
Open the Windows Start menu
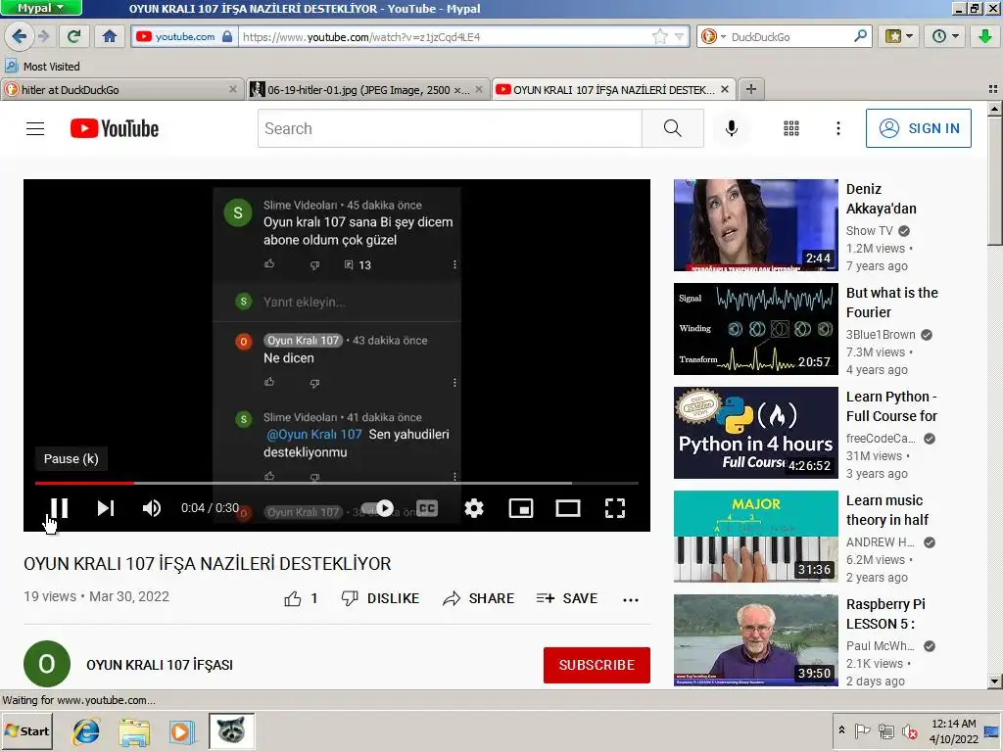[26, 730]
